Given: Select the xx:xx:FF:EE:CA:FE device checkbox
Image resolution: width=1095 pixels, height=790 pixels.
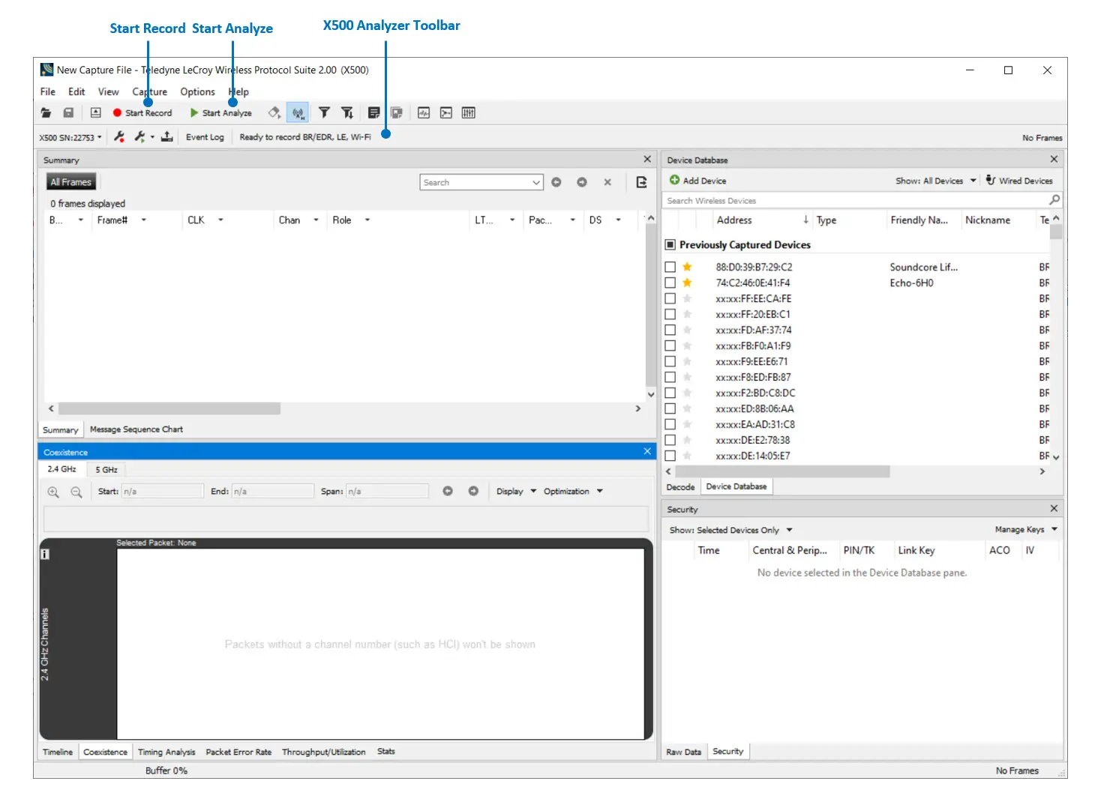Looking at the screenshot, I should 670,299.
